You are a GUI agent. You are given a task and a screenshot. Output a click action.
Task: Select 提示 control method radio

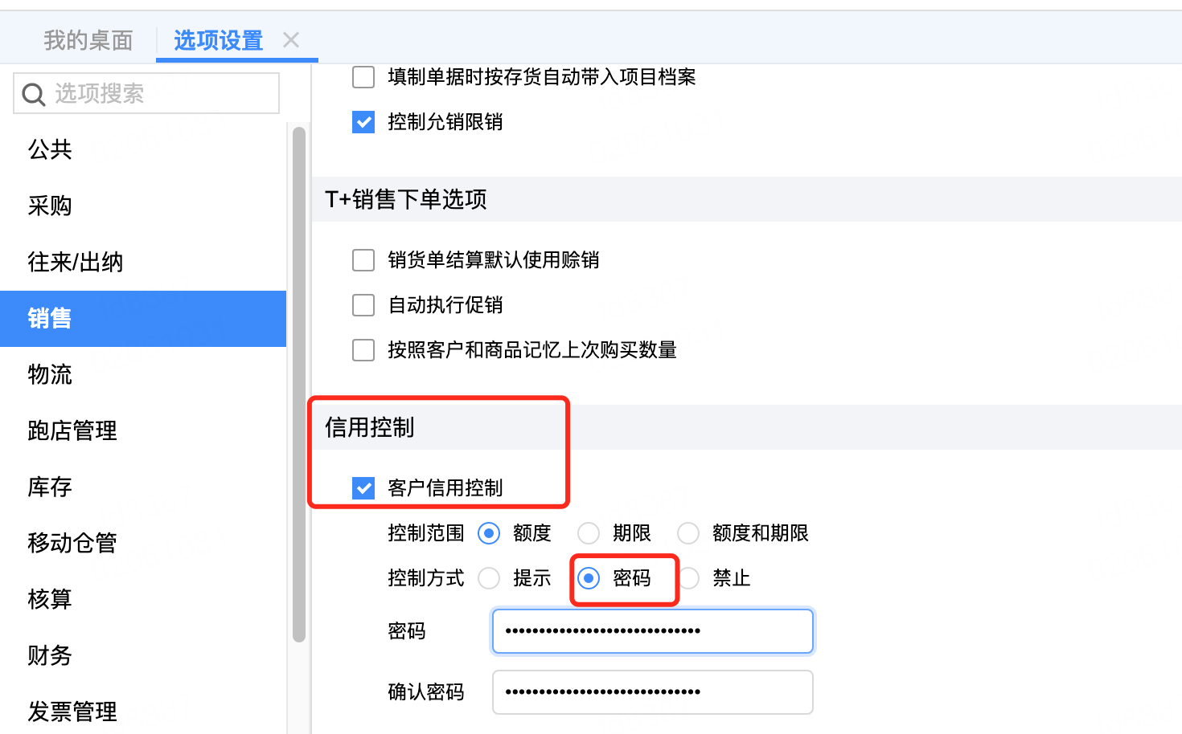point(489,578)
